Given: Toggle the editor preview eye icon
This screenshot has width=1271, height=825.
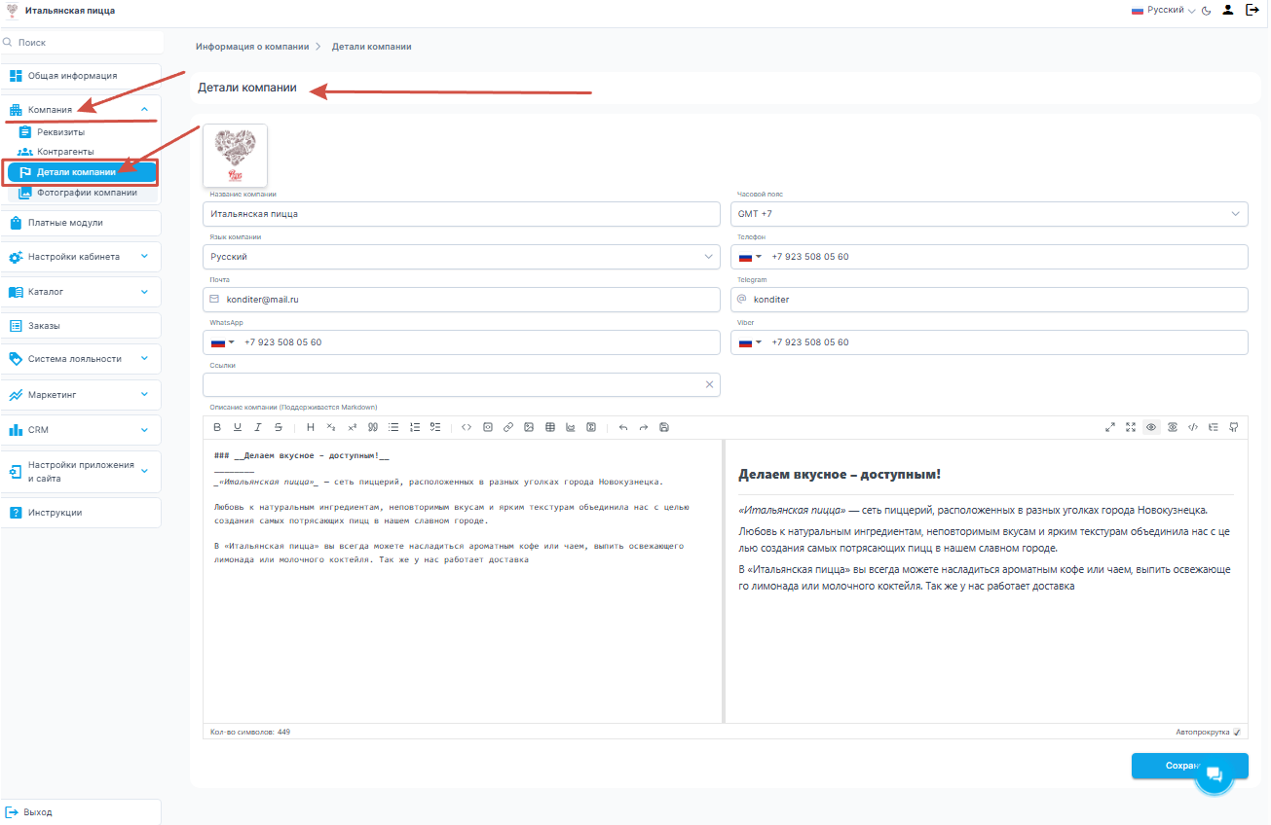Looking at the screenshot, I should [1151, 427].
